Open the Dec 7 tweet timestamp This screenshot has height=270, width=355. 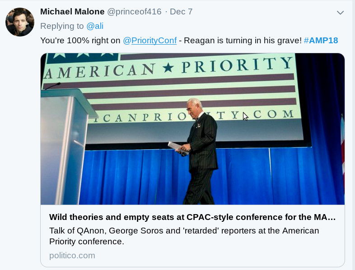pos(181,12)
